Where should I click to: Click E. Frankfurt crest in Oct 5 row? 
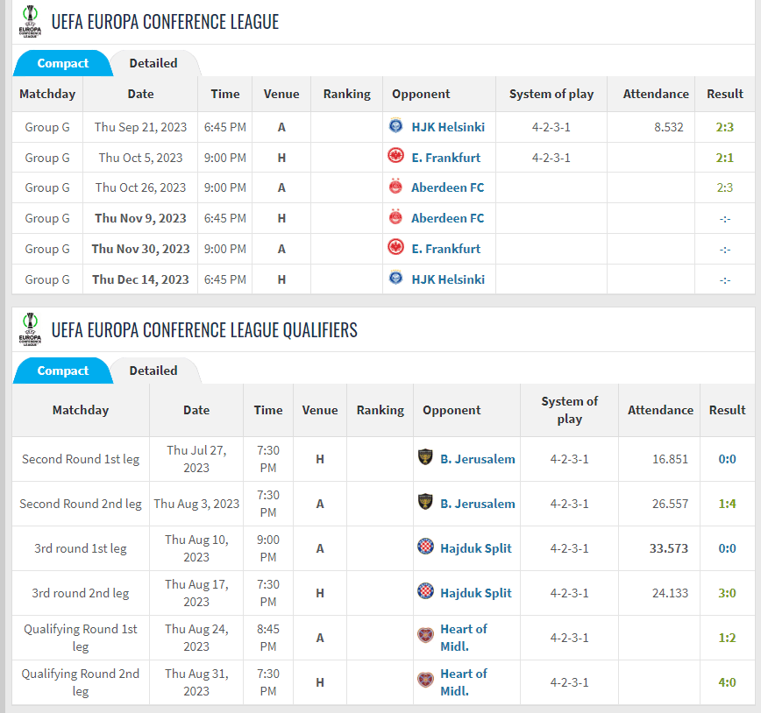coord(395,158)
